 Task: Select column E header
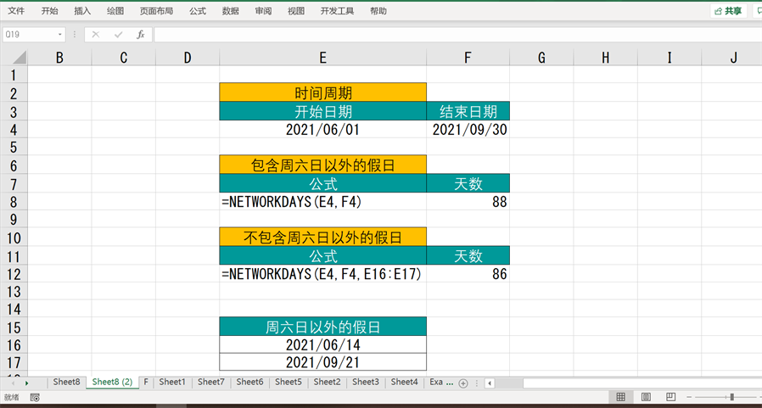click(322, 58)
